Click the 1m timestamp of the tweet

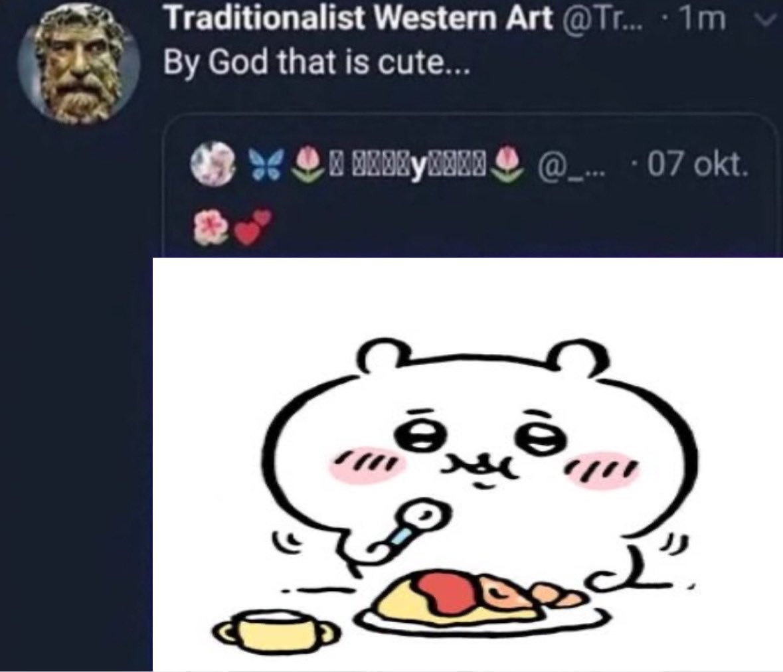pyautogui.click(x=703, y=19)
